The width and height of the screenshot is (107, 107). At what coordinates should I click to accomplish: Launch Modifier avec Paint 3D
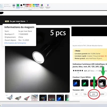click(48, 6)
